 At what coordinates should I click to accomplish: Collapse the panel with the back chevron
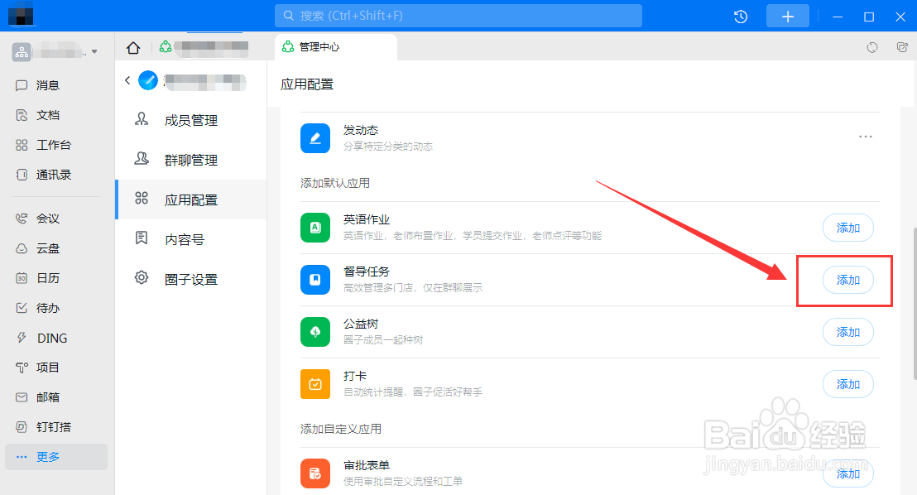click(x=127, y=80)
